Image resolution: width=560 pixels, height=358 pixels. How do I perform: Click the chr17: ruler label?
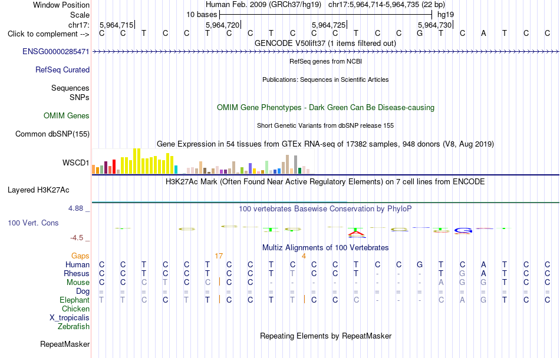pos(79,25)
